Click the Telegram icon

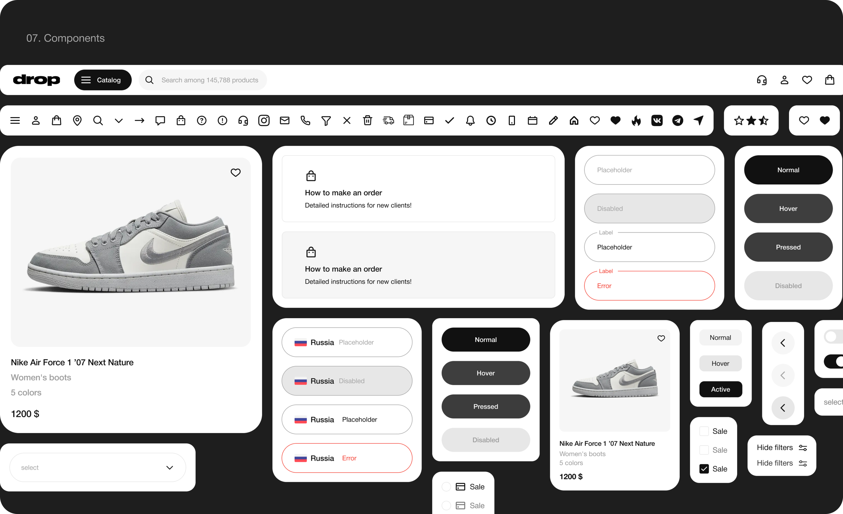coord(677,121)
